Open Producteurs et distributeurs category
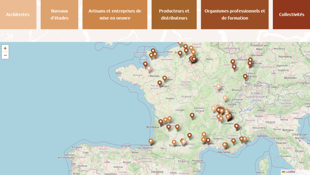The width and height of the screenshot is (310, 175). pos(174,15)
